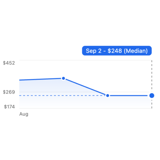Click the $174 y-axis label
This screenshot has width=160, height=160.
10,107
